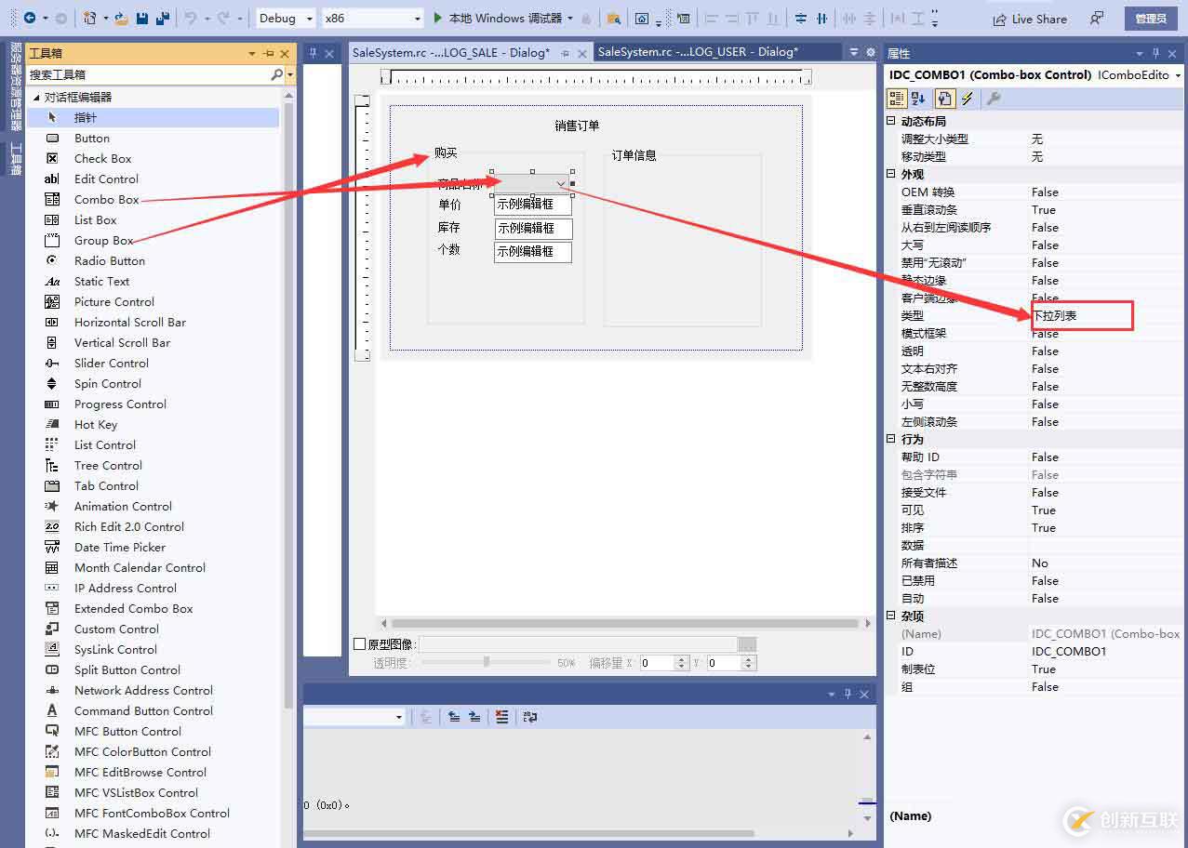Click the Save icon in the toolbar

click(142, 18)
